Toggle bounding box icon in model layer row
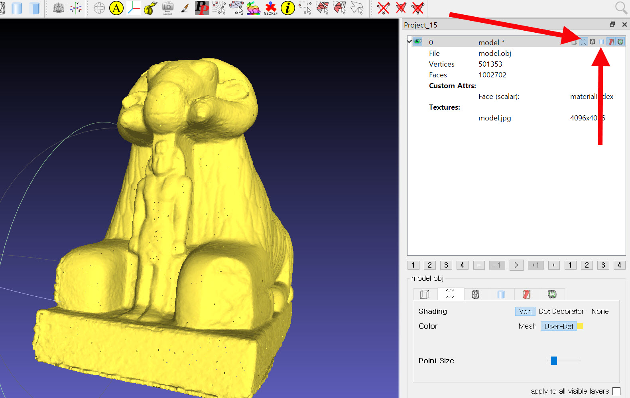The height and width of the screenshot is (398, 630). 574,41
